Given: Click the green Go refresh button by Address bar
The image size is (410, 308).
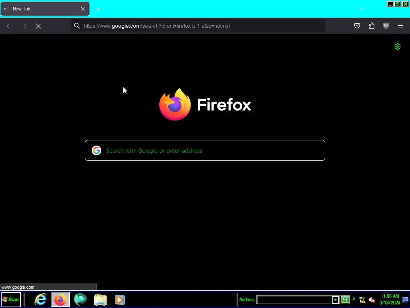Looking at the screenshot, I should (x=345, y=300).
